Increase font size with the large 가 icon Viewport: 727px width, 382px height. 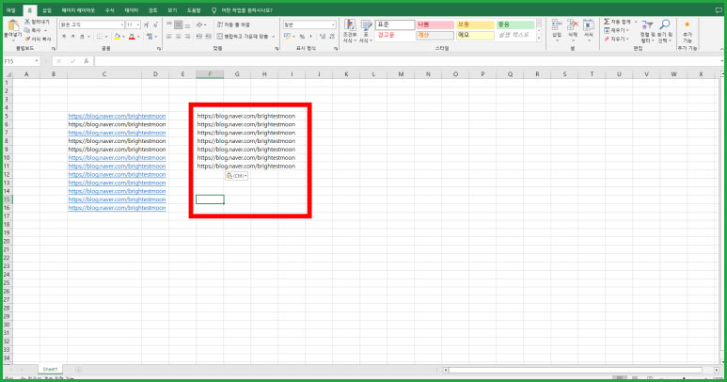(146, 24)
